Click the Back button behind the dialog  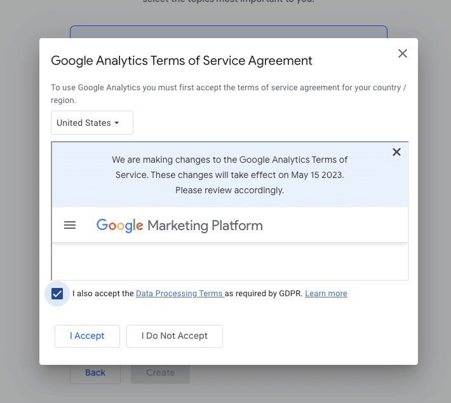point(95,374)
